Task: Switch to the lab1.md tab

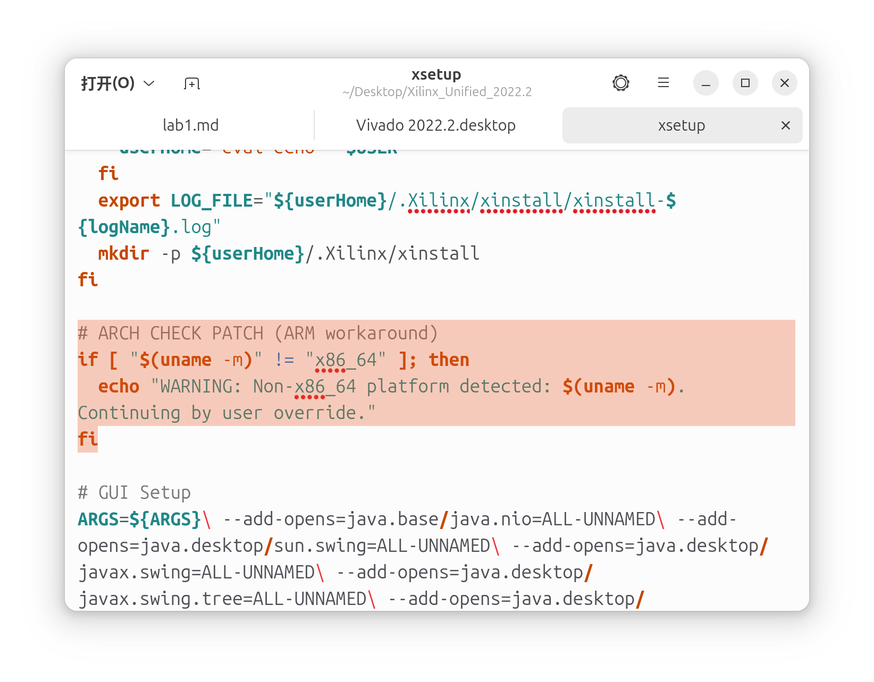Action: coord(191,125)
